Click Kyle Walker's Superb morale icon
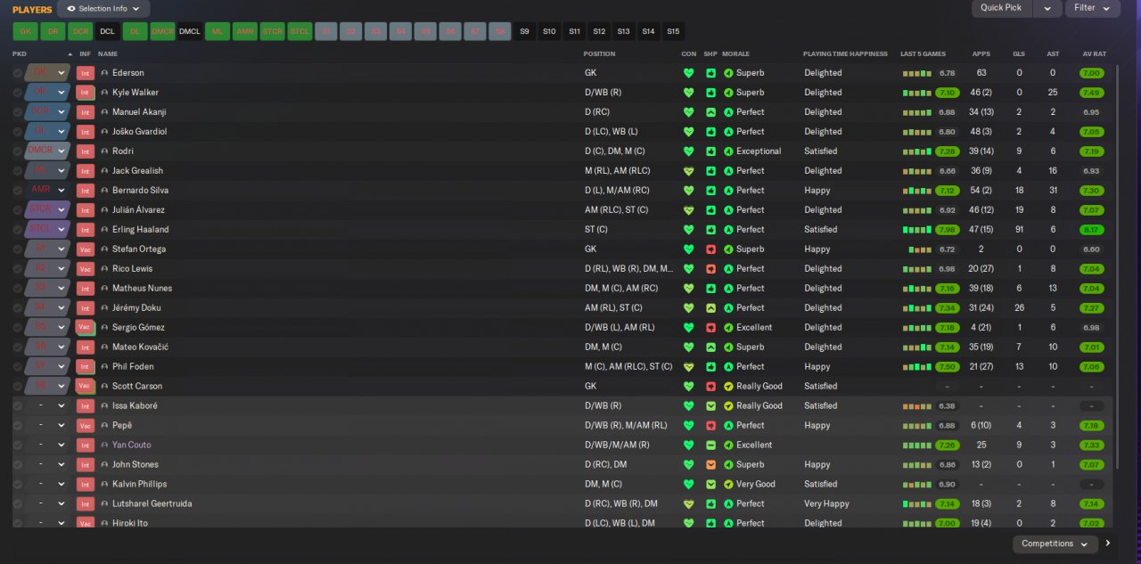This screenshot has width=1141, height=564. pos(728,93)
